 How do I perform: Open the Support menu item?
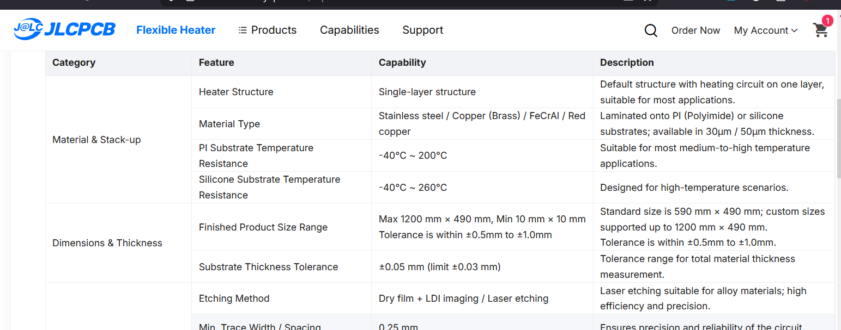pyautogui.click(x=422, y=30)
